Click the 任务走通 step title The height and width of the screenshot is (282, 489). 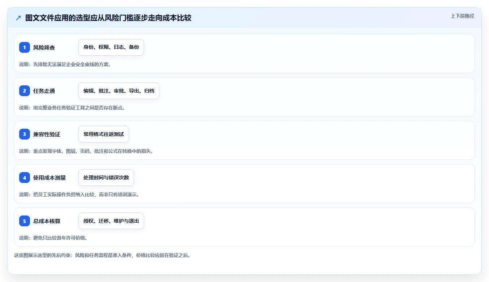click(x=44, y=91)
